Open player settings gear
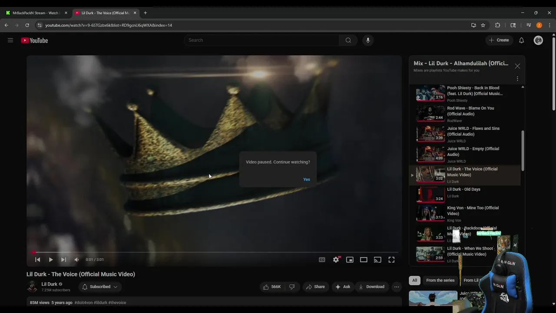The width and height of the screenshot is (556, 313). (x=336, y=260)
